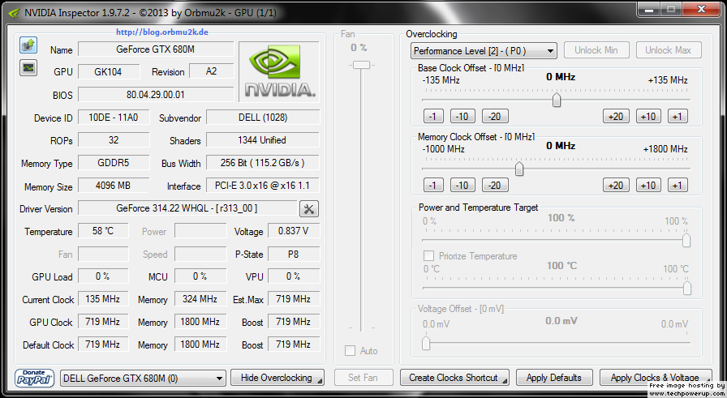This screenshot has height=398, width=727.
Task: Click the Current Clock value 135 MHz
Action: [x=103, y=299]
